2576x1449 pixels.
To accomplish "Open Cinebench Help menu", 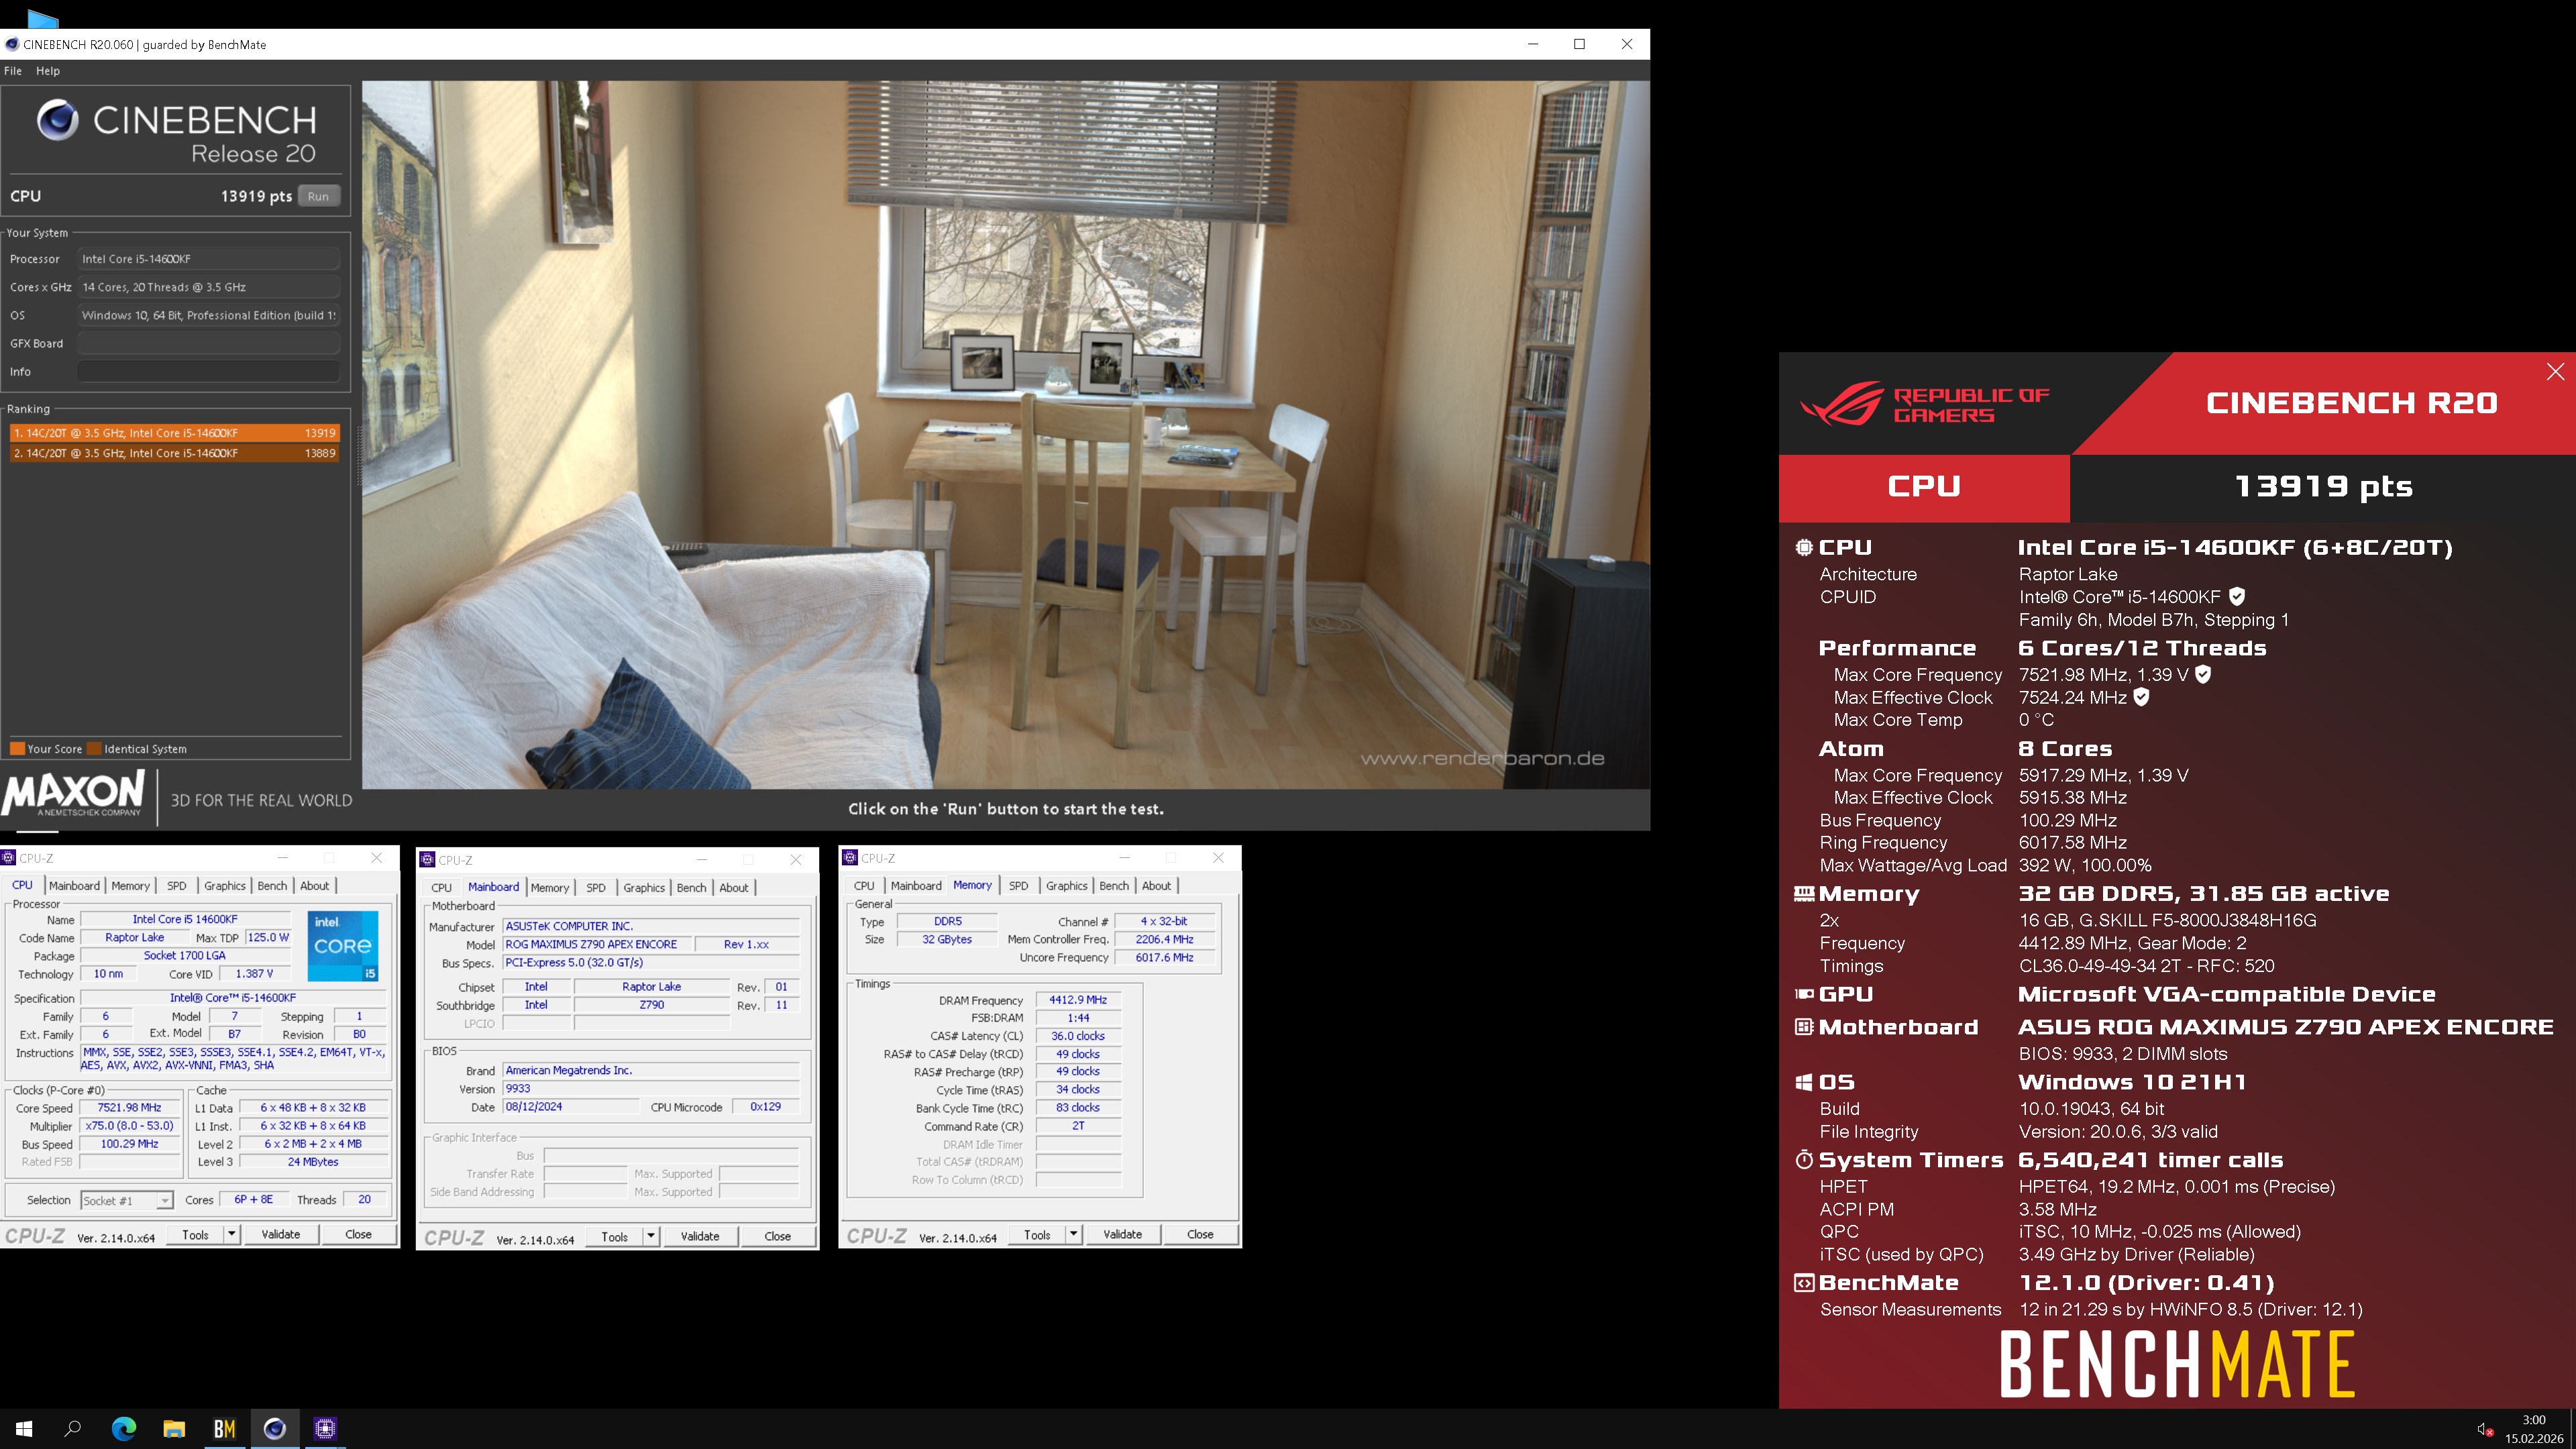I will coord(48,71).
